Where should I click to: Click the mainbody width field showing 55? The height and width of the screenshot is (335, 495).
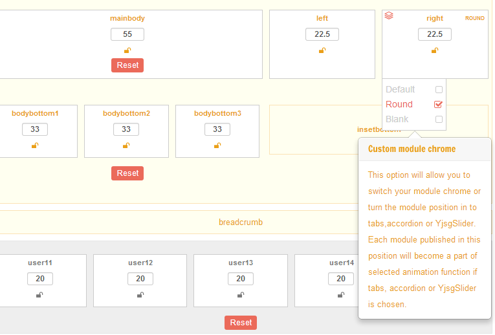click(127, 34)
